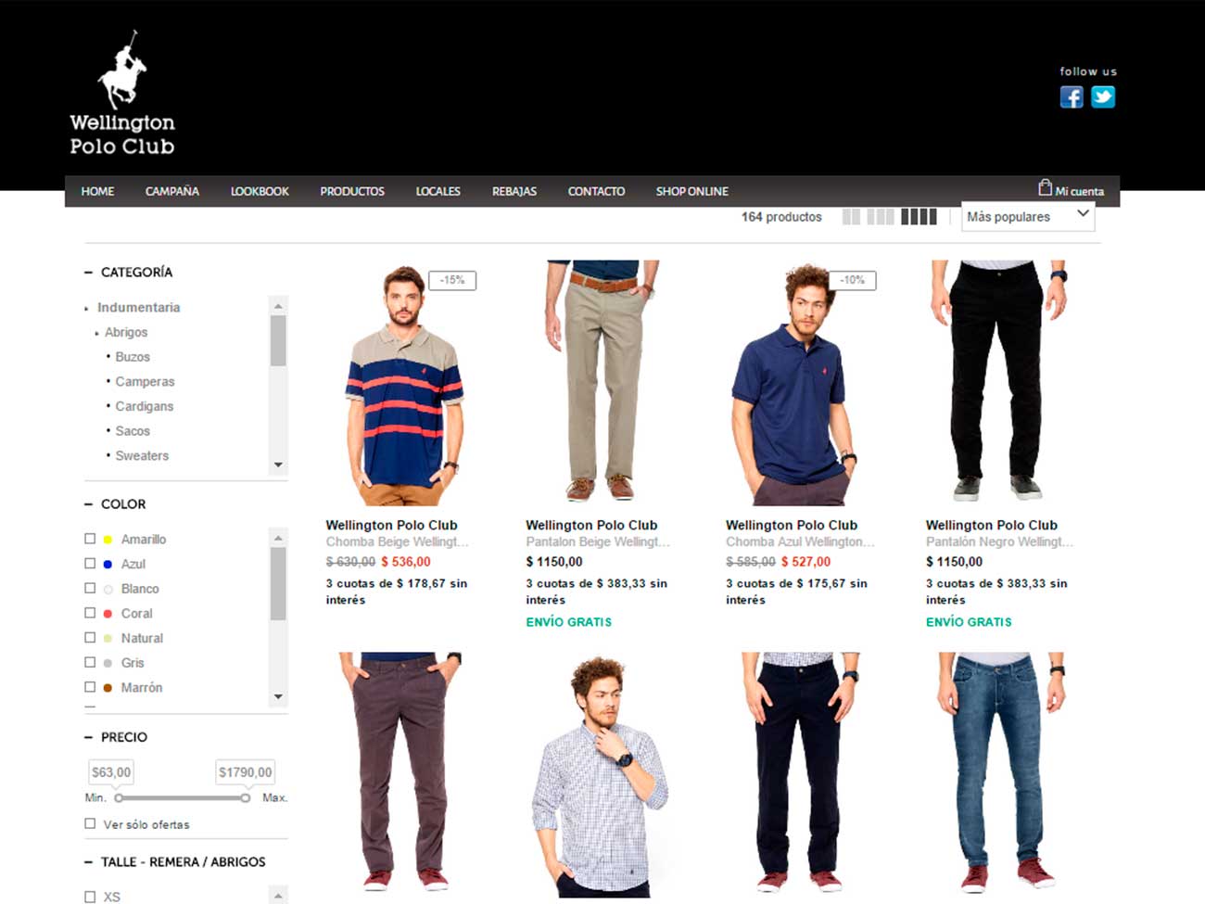This screenshot has height=904, width=1205.
Task: Open the checkered shirt product image
Action: pos(600,776)
